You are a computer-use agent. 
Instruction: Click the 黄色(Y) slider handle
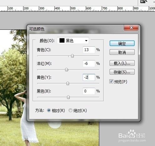coord(68,83)
